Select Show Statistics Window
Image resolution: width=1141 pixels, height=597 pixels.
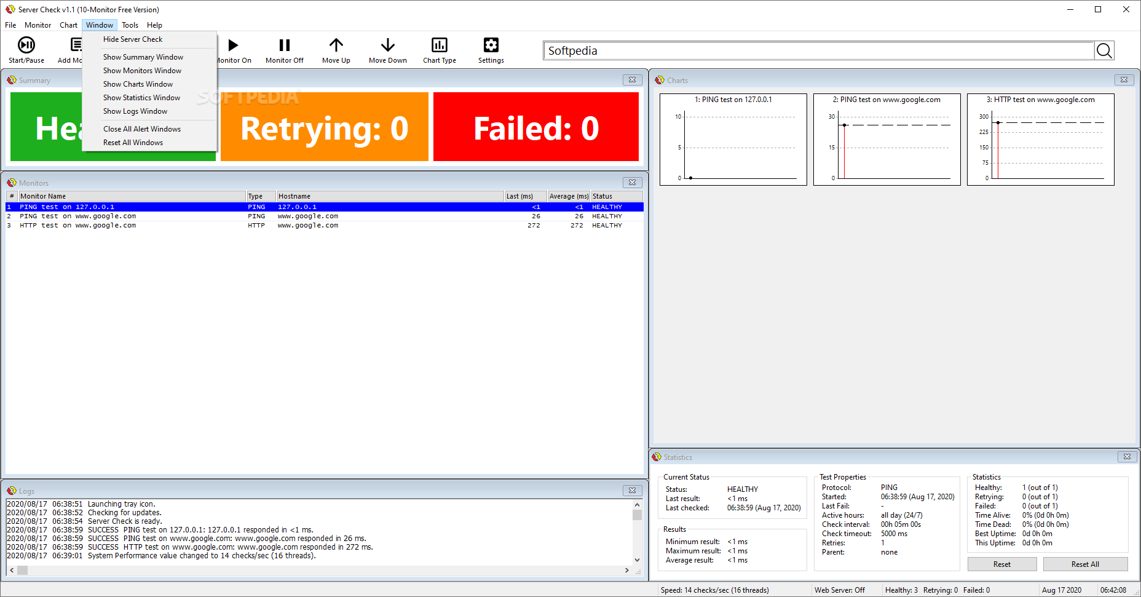tap(149, 98)
